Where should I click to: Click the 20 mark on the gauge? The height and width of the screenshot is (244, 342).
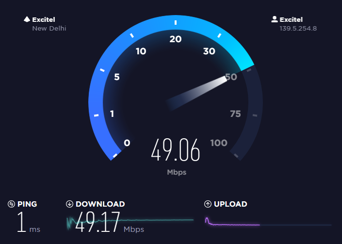click(176, 39)
